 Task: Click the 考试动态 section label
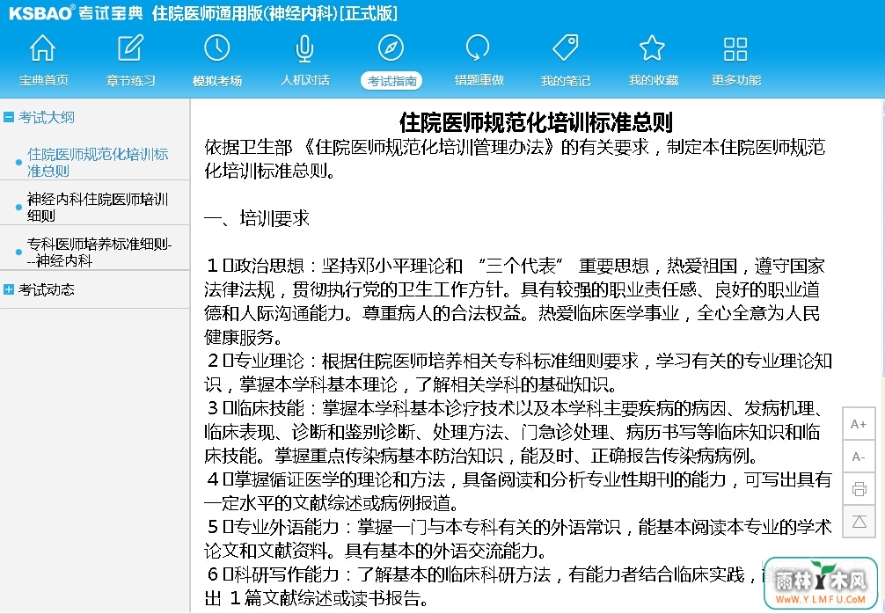[x=47, y=289]
